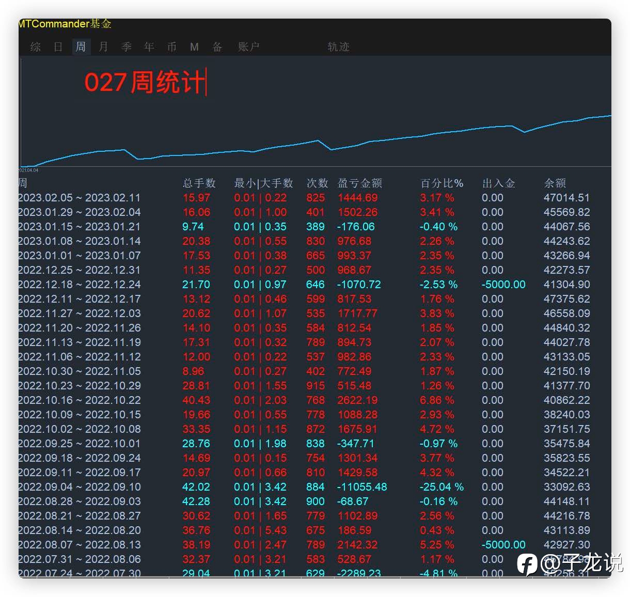The height and width of the screenshot is (597, 630).
Task: Click percentage -25.04 %
Action: pos(442,486)
